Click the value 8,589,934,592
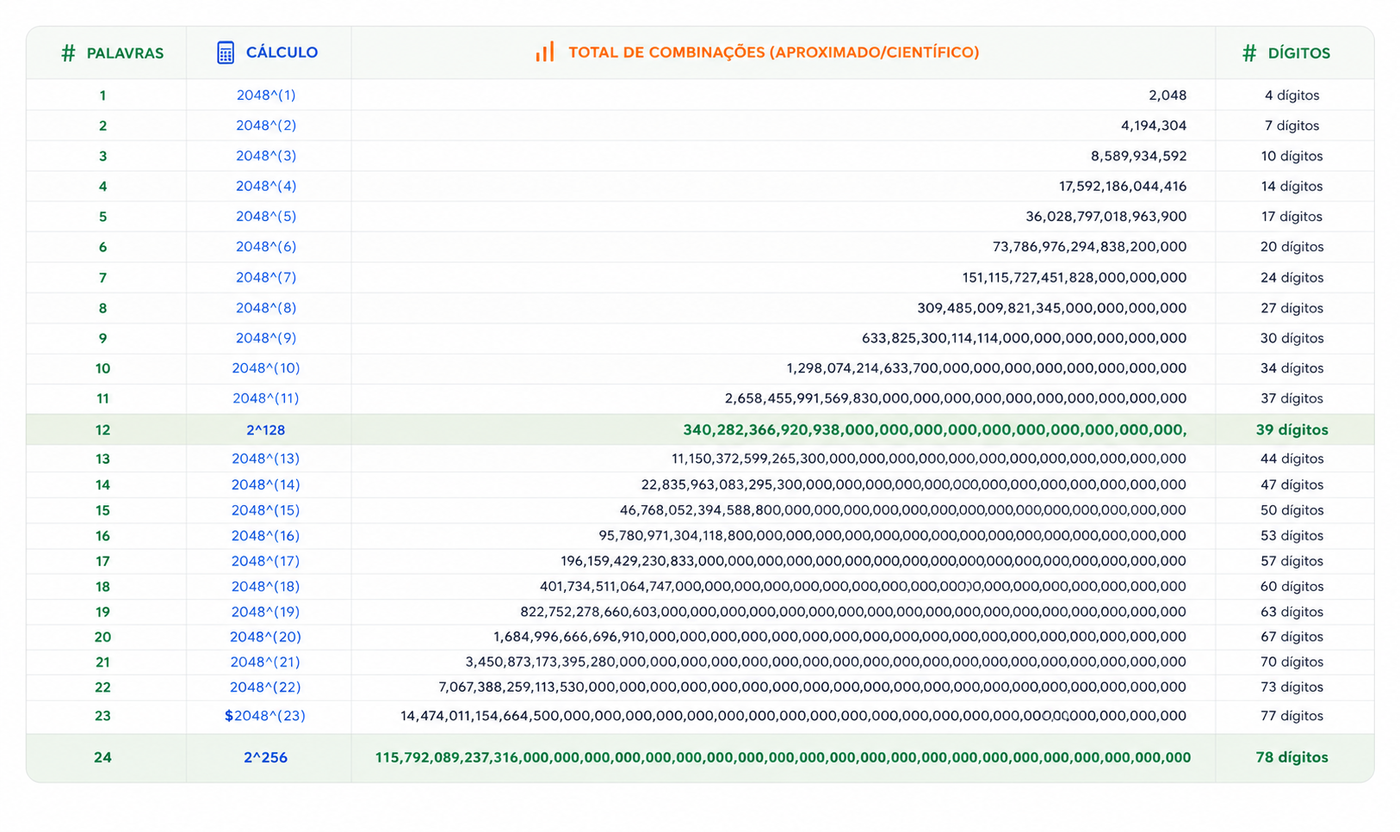 (x=1138, y=156)
